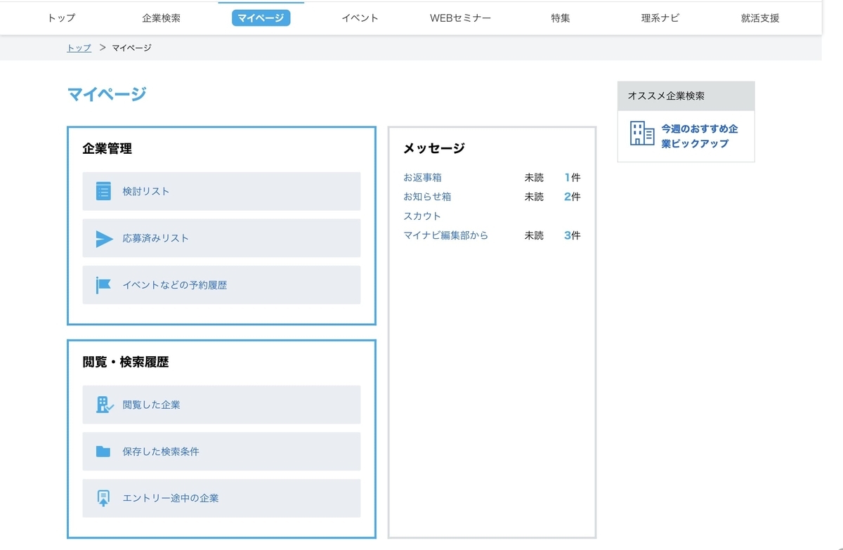Screen dimensions: 843x550
Task: Click the unread count 3件 for マイナビ編集部から
Action: pos(573,235)
